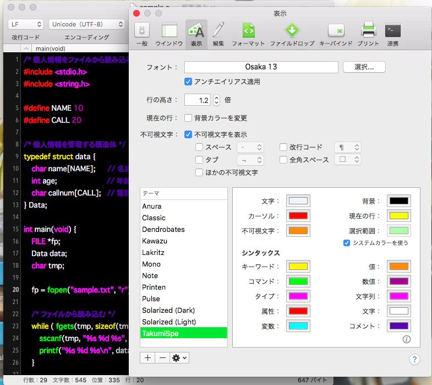Open the main(void) outline navigation menu
Viewport: 432px width, 385px height.
click(x=51, y=48)
